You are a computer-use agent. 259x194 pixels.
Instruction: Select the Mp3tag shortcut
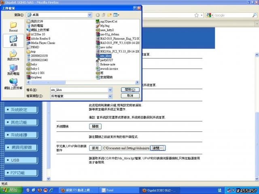[x=103, y=26]
